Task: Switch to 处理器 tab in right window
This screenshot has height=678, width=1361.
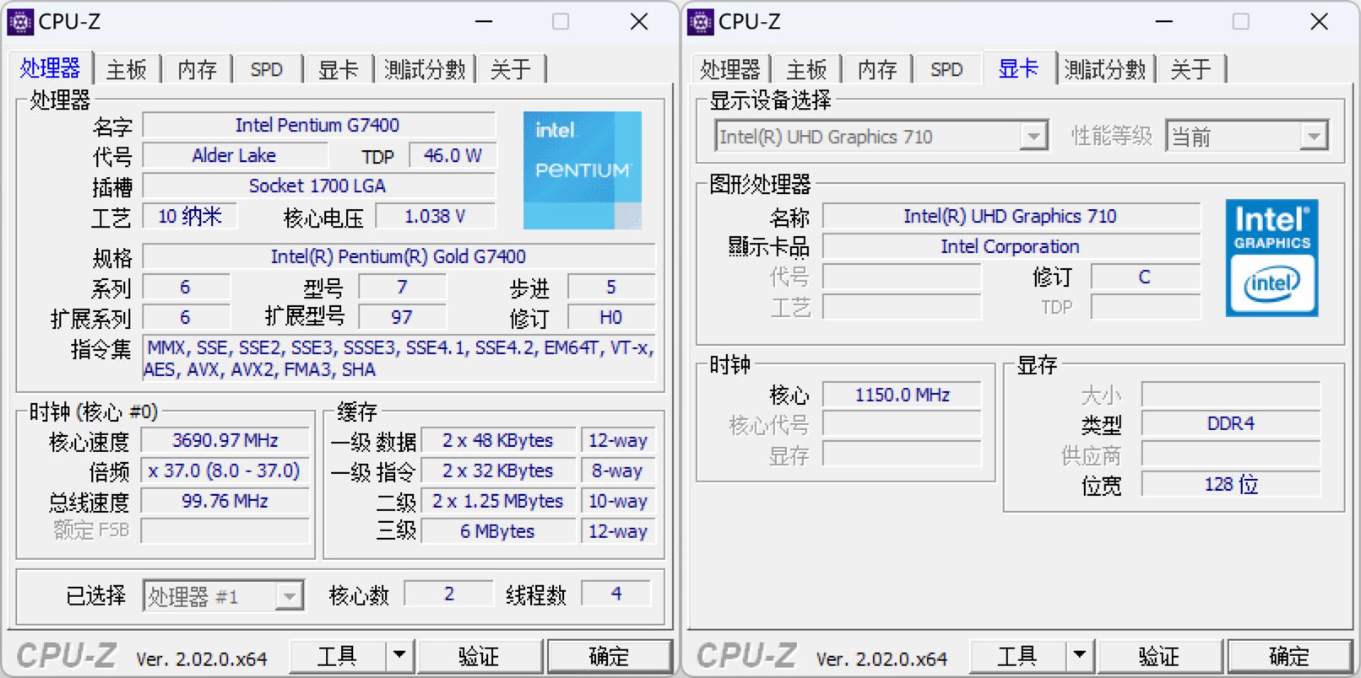Action: [x=730, y=69]
